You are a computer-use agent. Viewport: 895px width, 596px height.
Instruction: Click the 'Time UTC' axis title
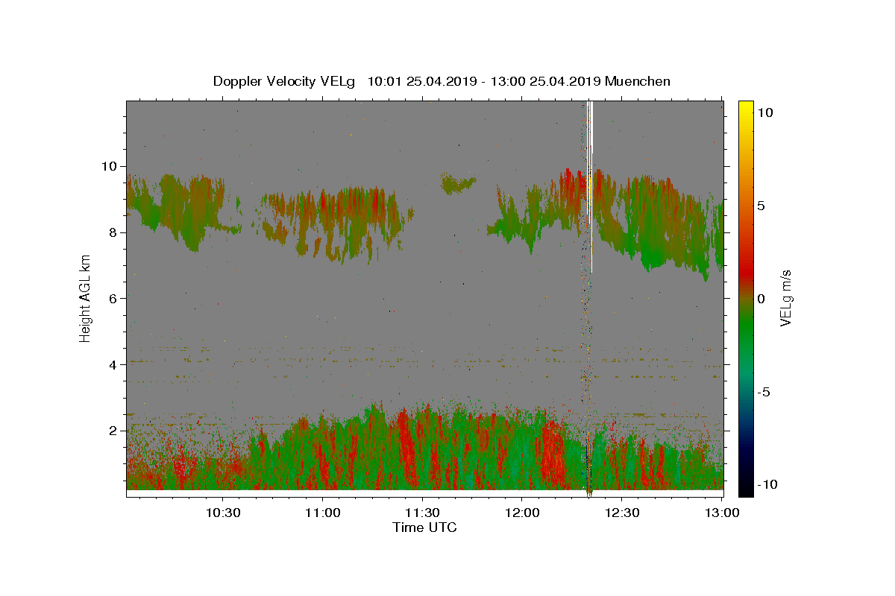(x=424, y=527)
